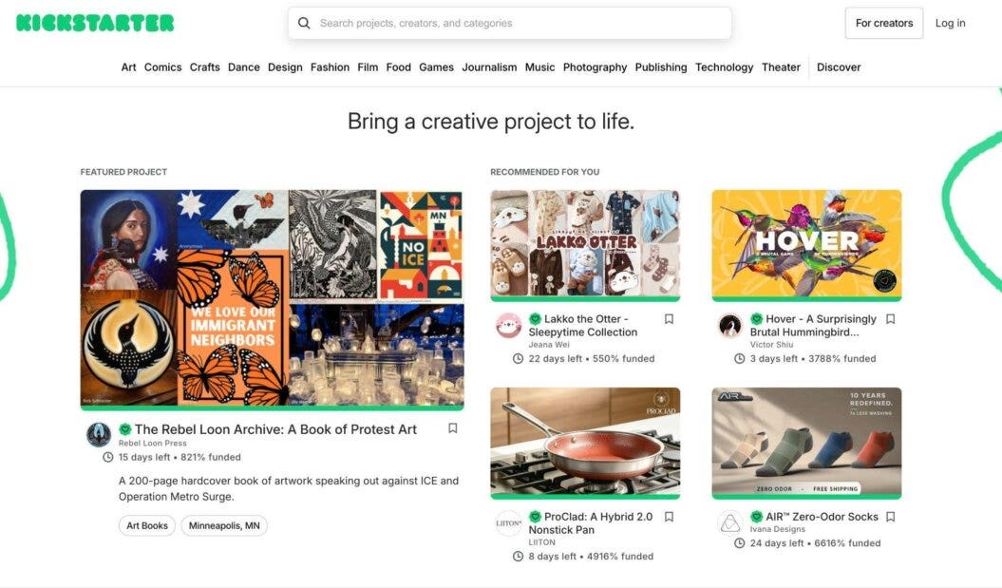Open the Discover page

click(x=839, y=67)
